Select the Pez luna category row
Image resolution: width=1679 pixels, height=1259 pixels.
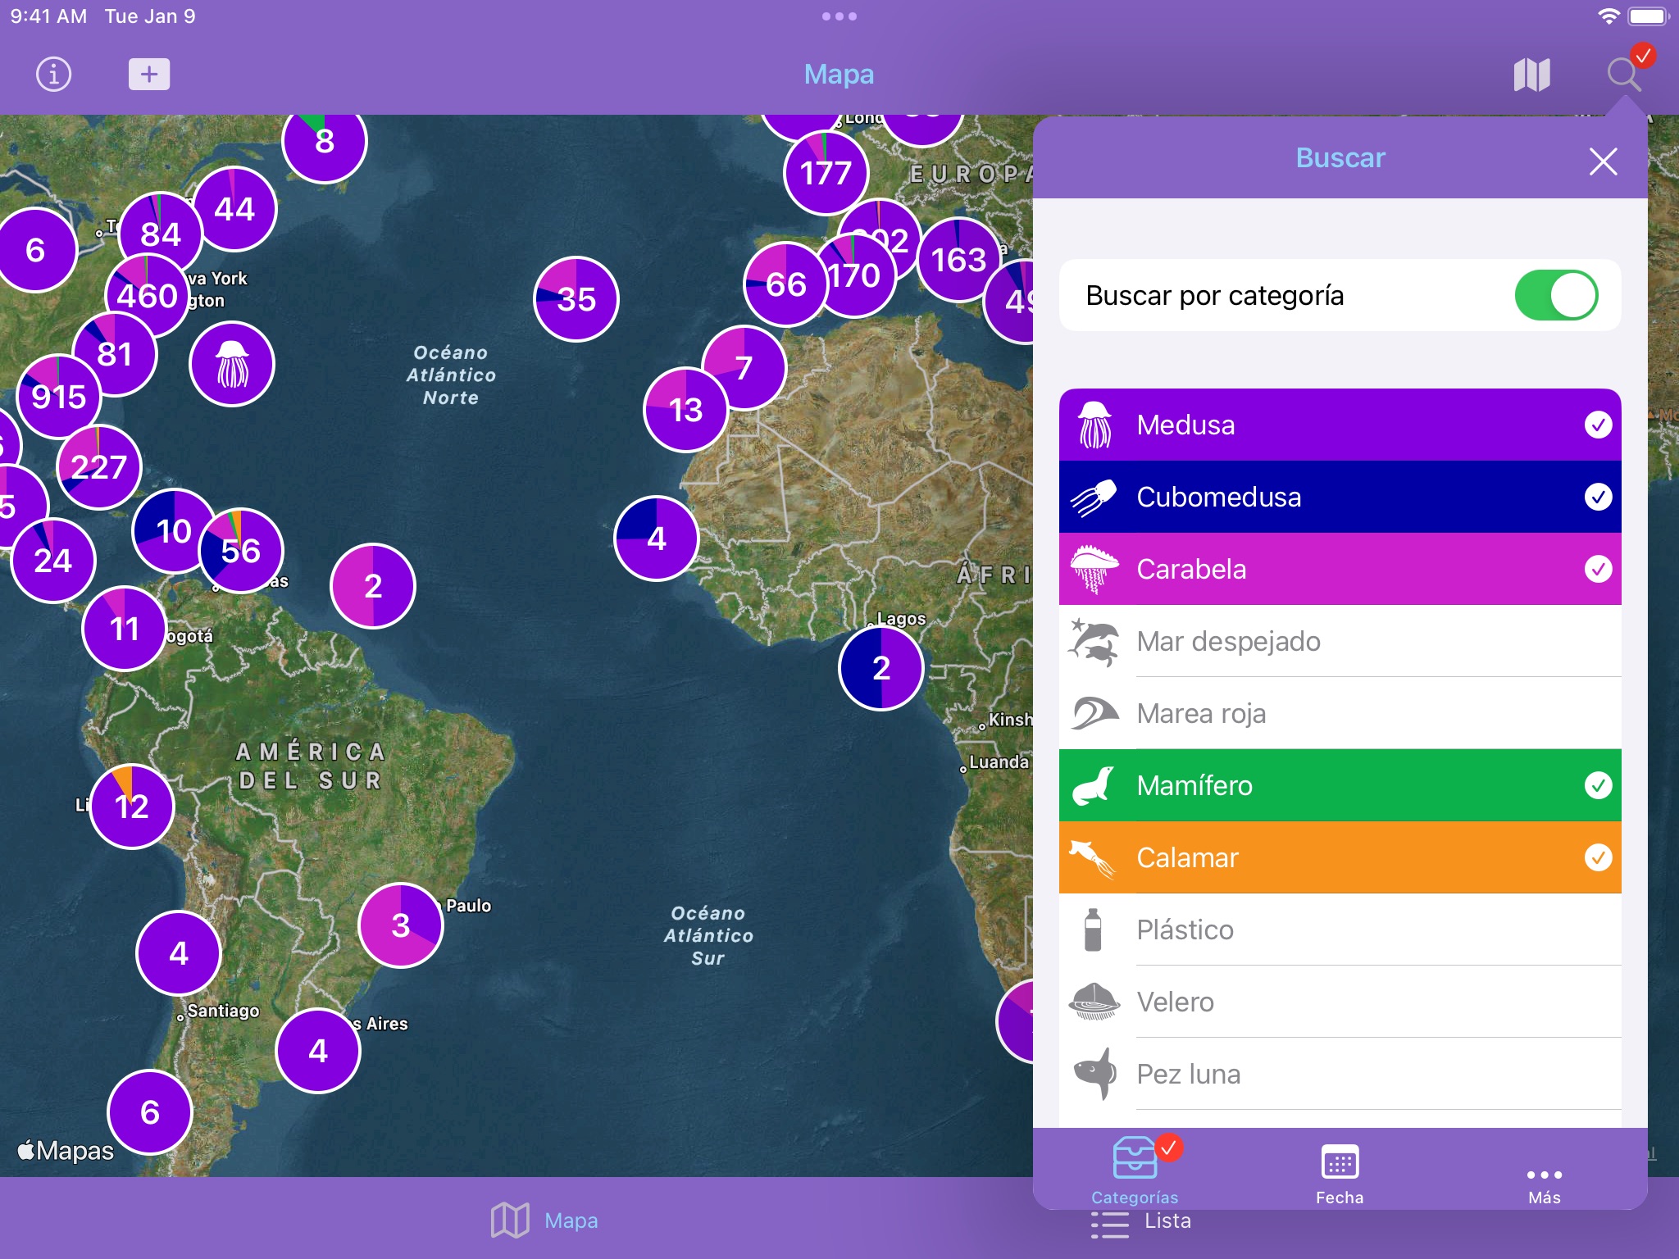(1340, 1074)
